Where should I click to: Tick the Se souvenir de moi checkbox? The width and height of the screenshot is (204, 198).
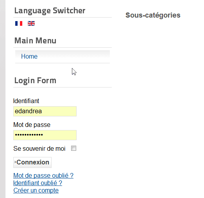(x=73, y=148)
